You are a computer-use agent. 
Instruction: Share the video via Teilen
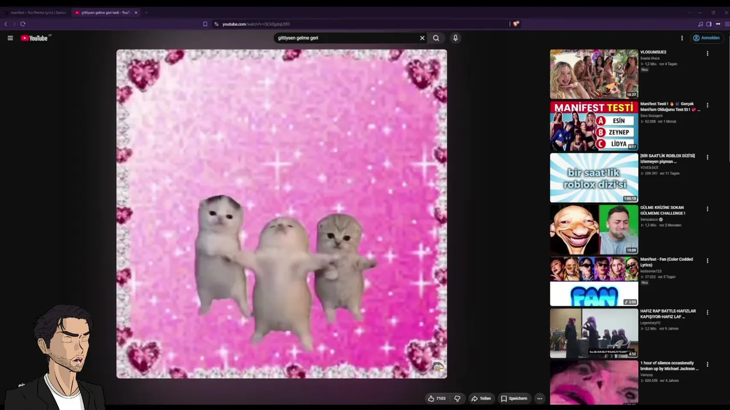click(x=481, y=399)
